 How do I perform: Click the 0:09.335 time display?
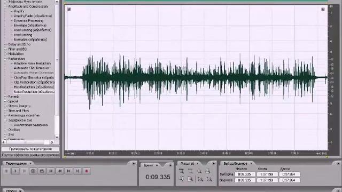coord(158,177)
